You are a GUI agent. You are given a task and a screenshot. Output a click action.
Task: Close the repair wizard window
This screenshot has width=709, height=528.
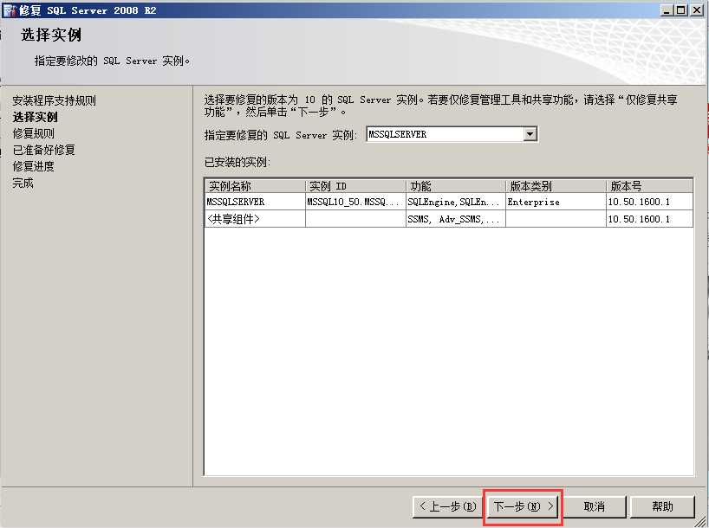(x=697, y=10)
